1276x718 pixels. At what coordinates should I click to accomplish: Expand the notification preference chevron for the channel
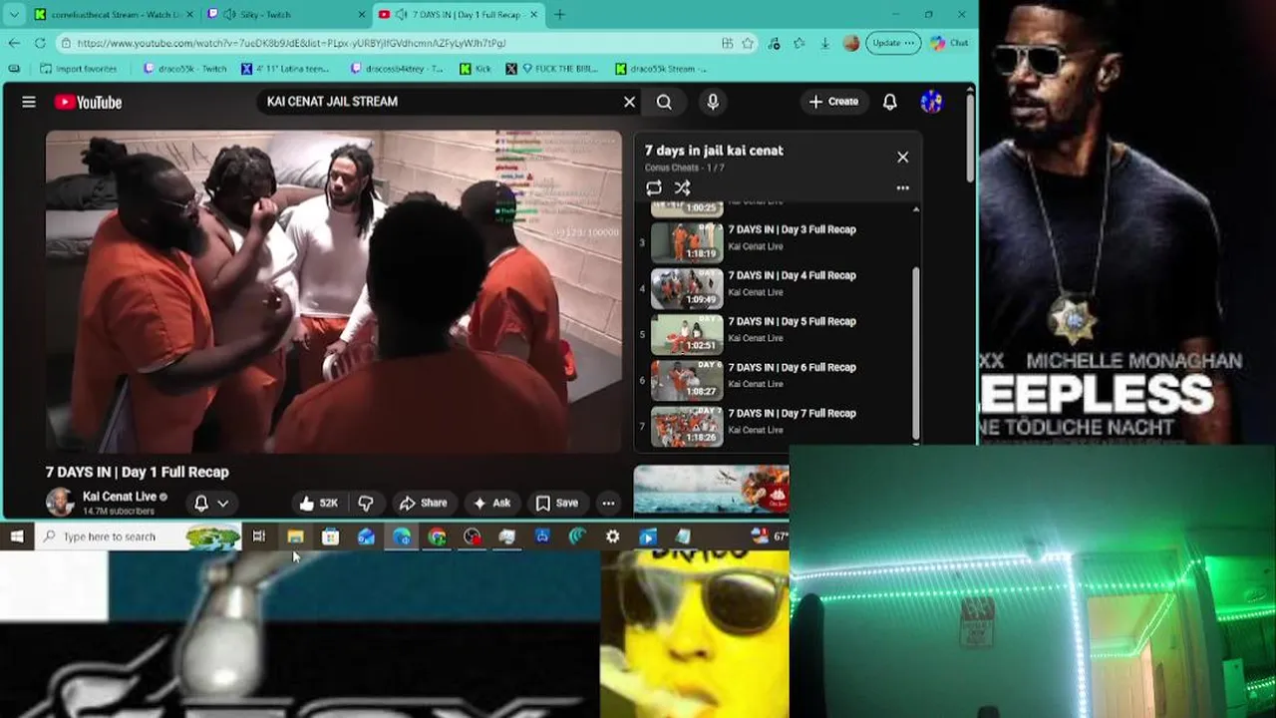pos(222,504)
